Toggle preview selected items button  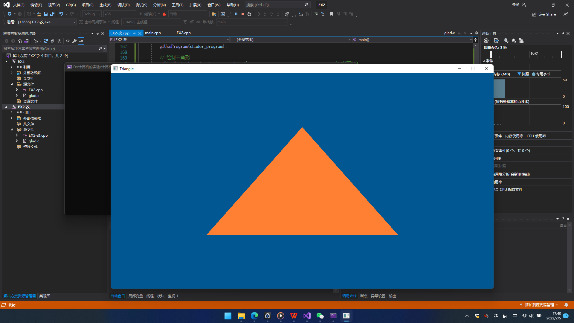81,41
